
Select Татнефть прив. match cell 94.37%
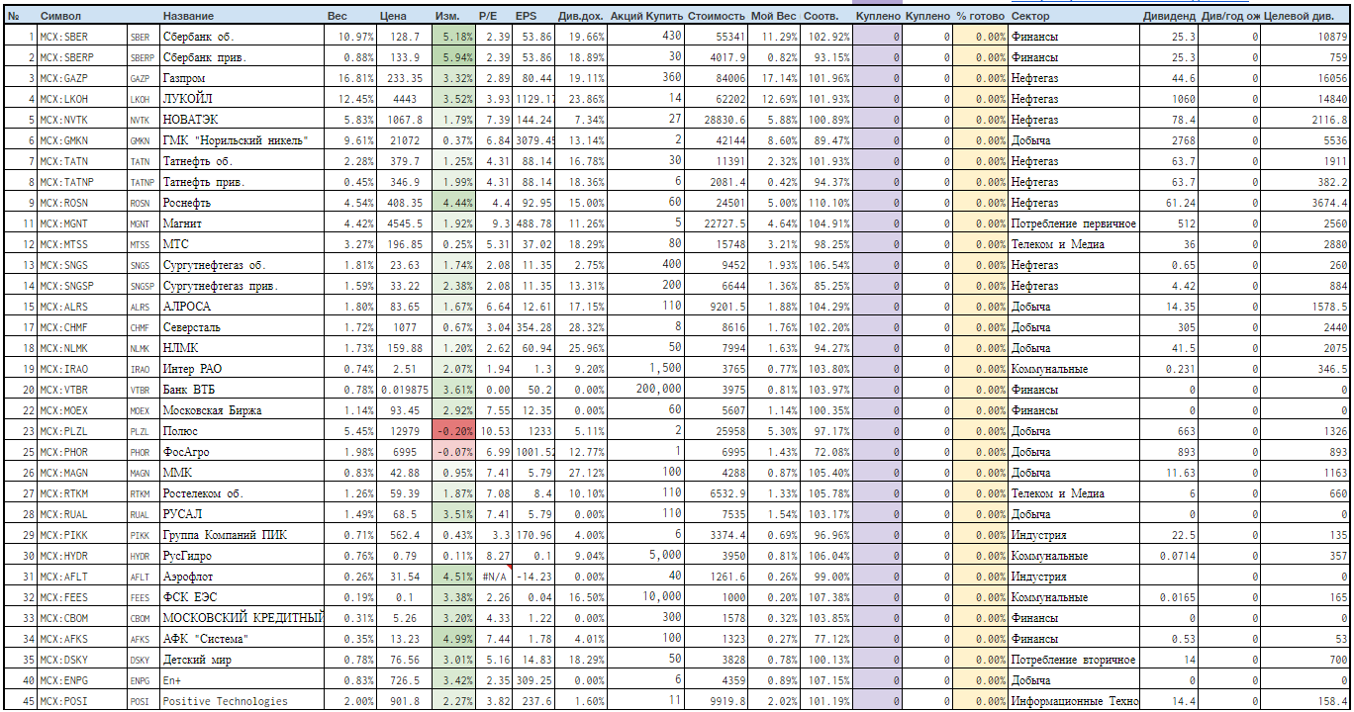point(825,182)
